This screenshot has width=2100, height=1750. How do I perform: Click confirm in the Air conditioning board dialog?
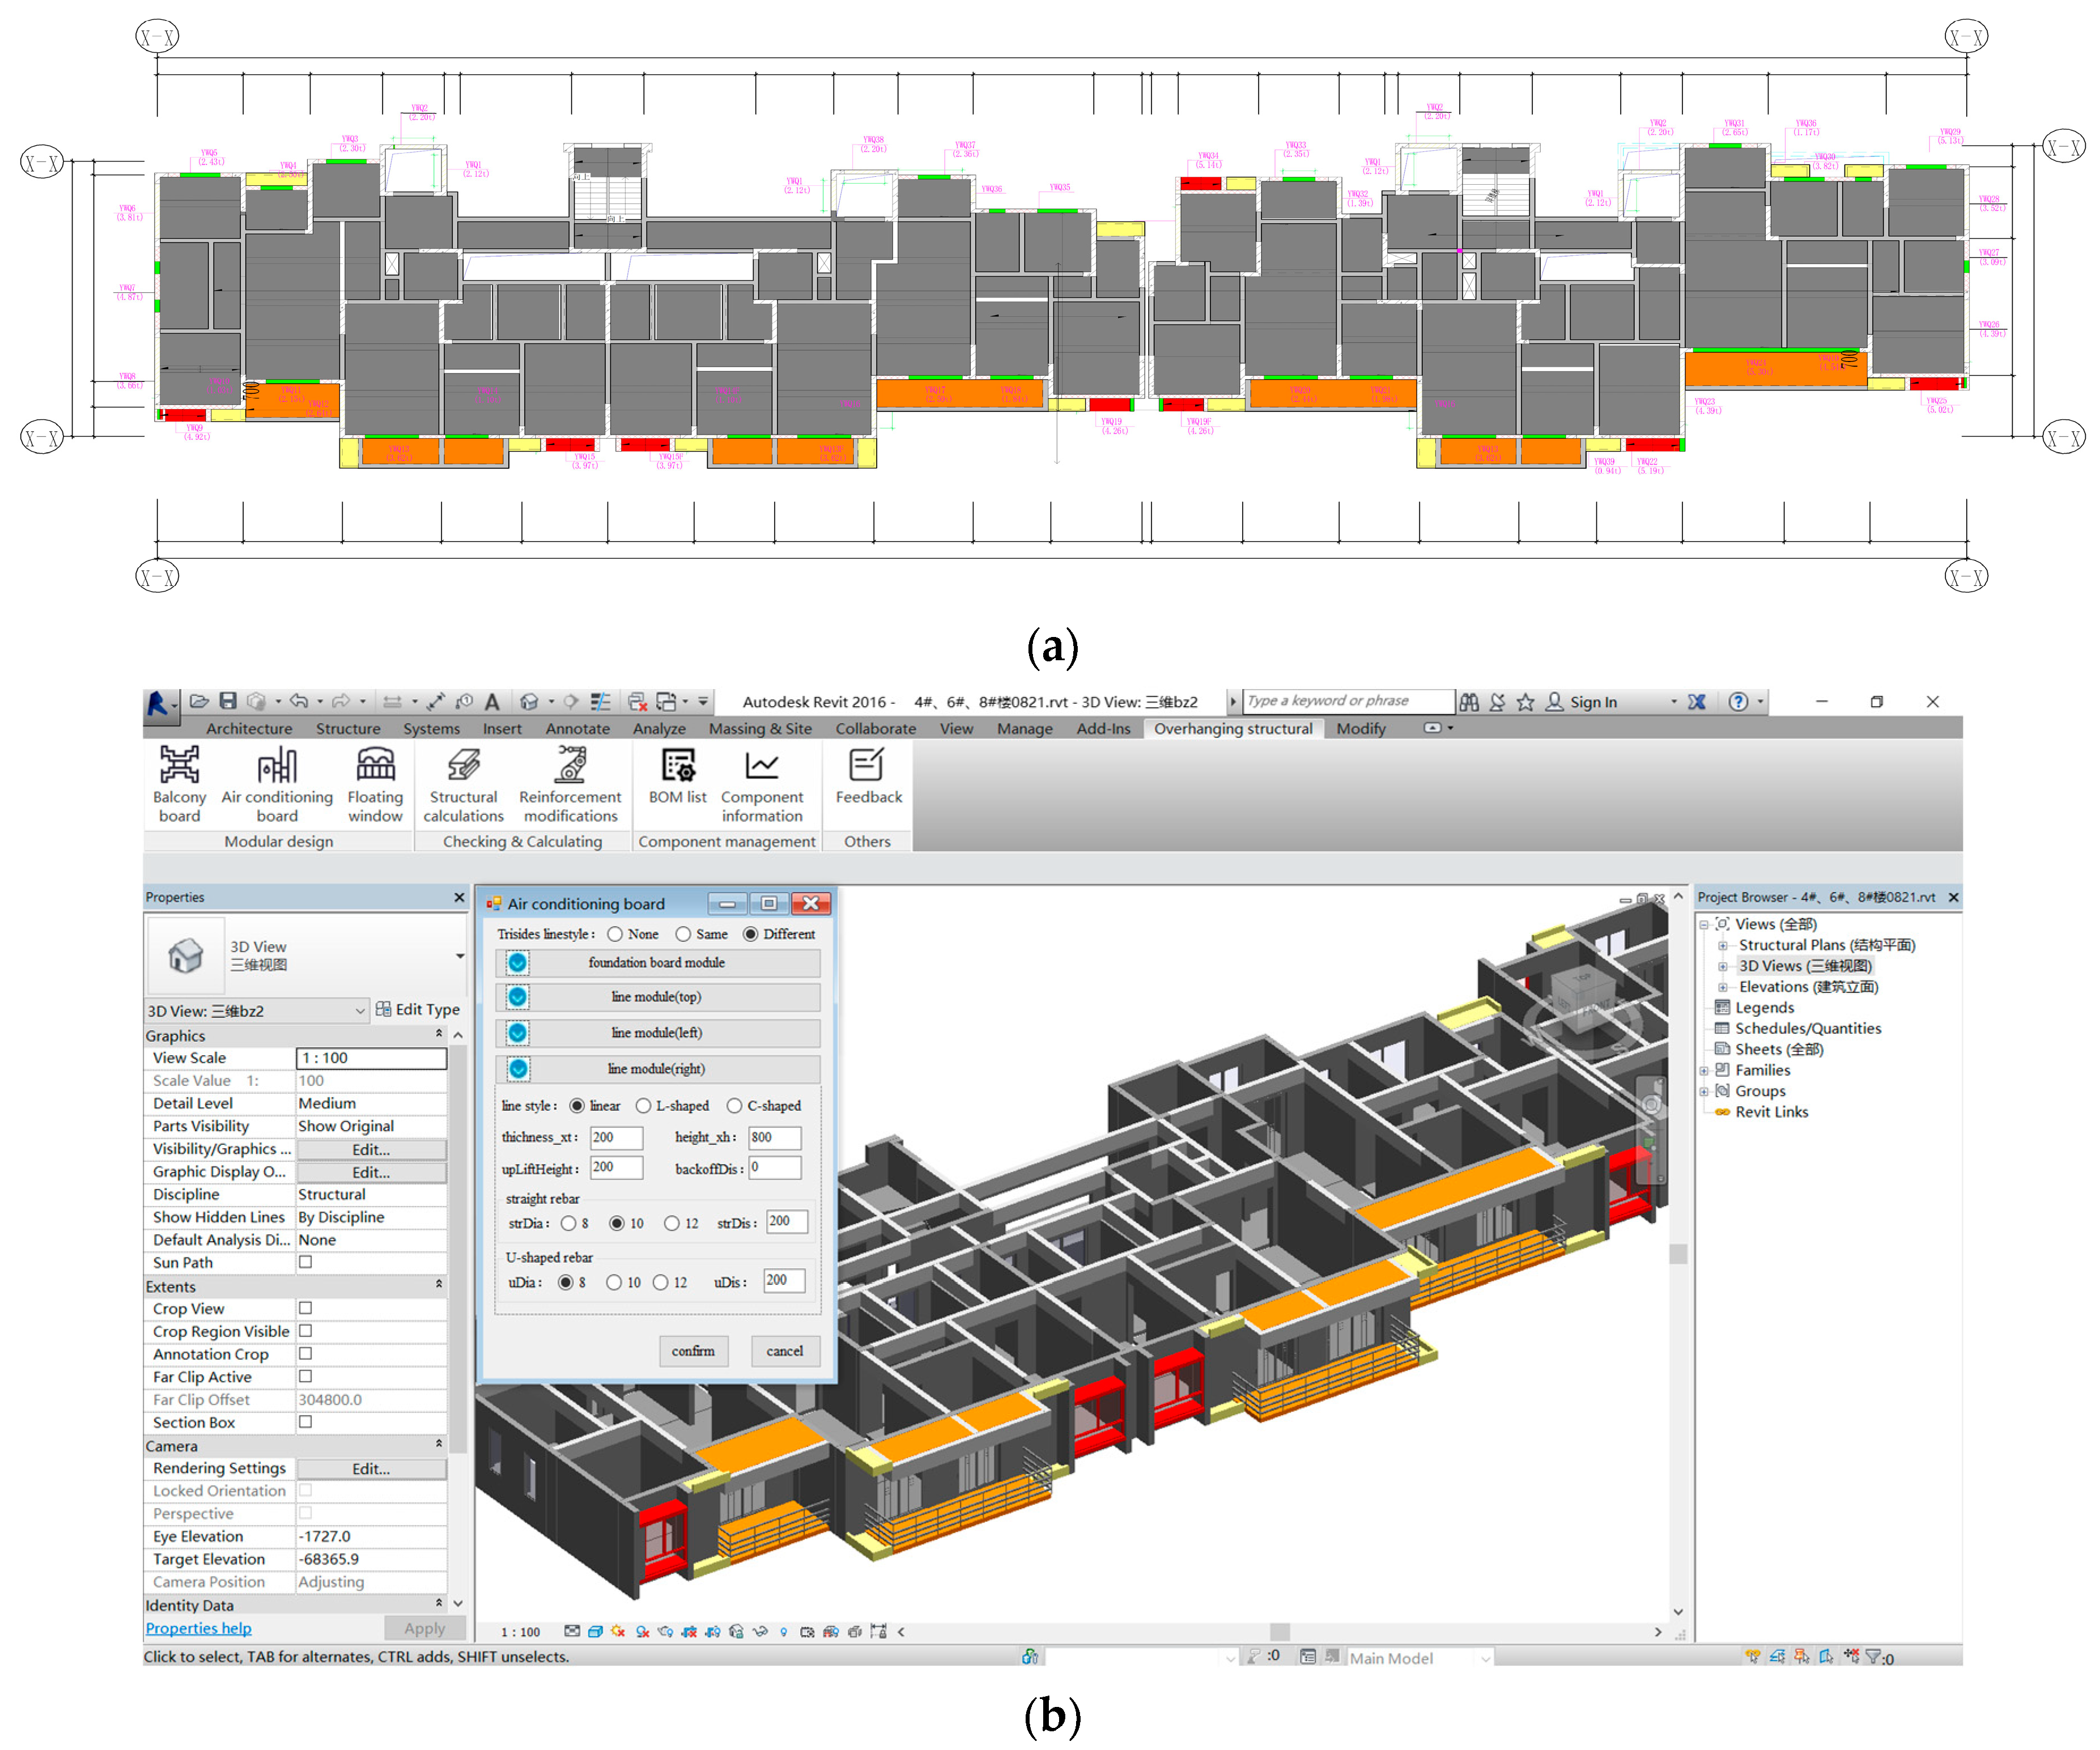click(x=693, y=1351)
